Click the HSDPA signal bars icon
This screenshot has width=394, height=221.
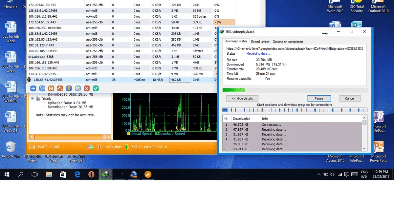32,147
